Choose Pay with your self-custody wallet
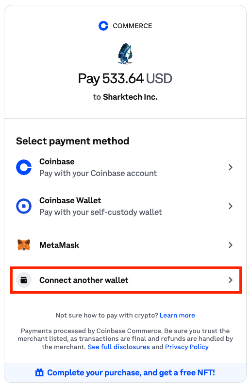 coord(100,212)
